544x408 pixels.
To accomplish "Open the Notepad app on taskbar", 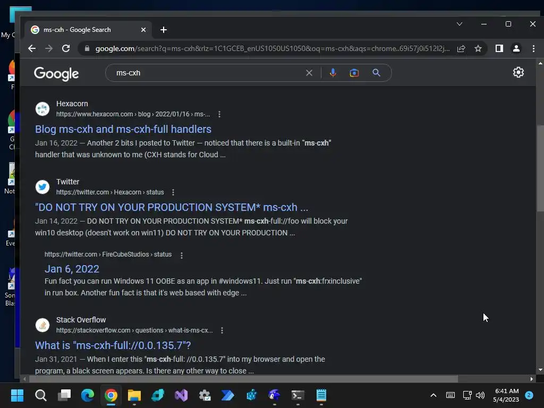I will [321, 395].
